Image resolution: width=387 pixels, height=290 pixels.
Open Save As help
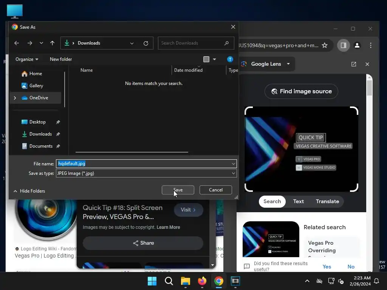[230, 59]
